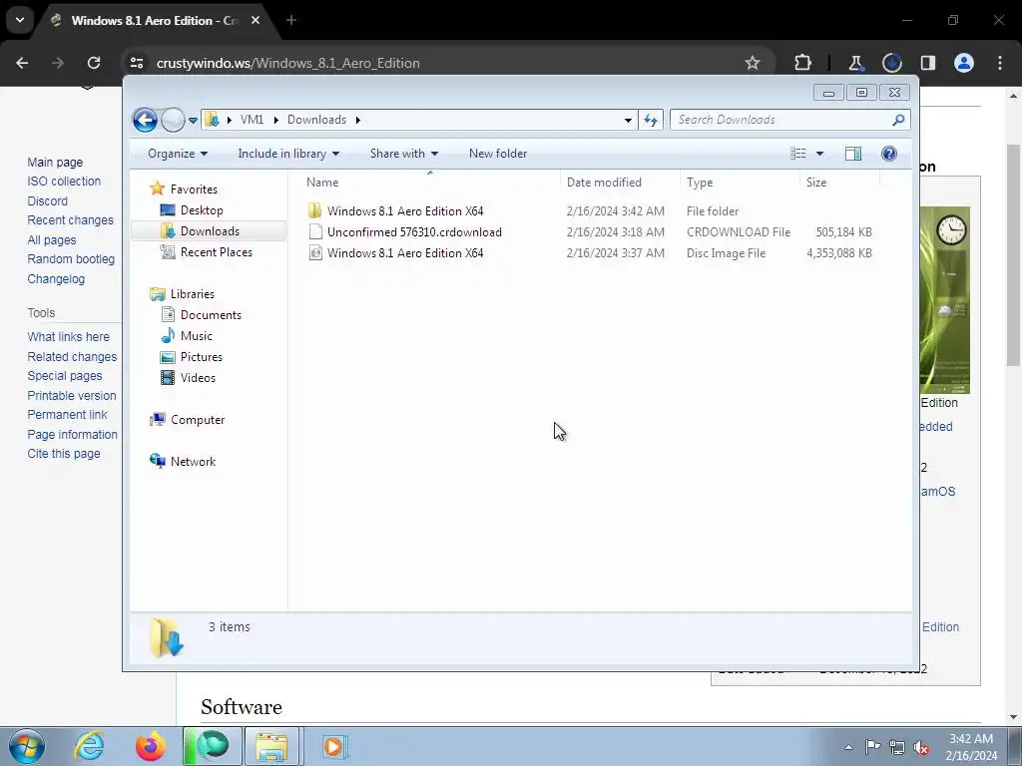Open Desktop in navigation pane

pos(202,210)
